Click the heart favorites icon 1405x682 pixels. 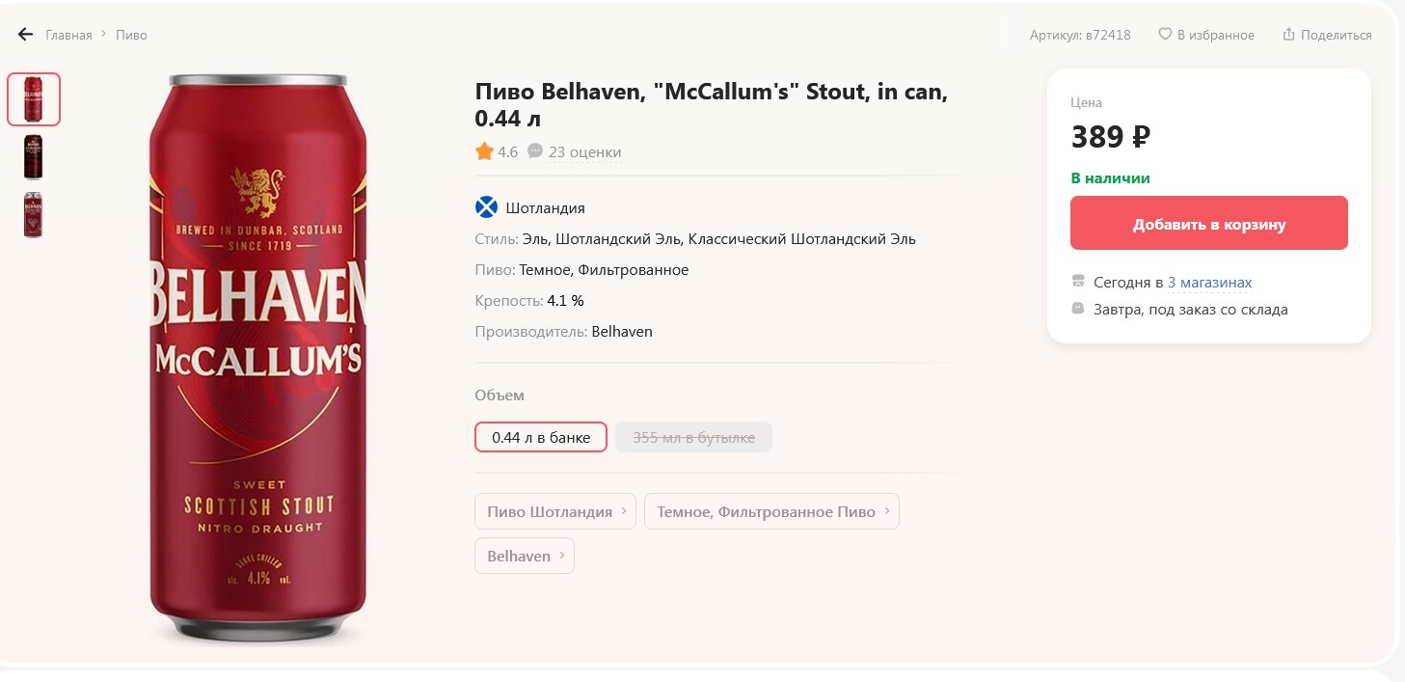[x=1165, y=35]
